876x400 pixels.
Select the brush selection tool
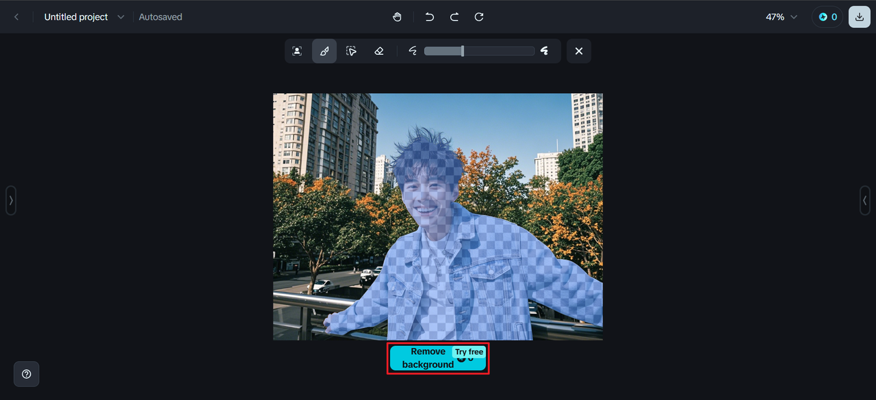point(324,51)
